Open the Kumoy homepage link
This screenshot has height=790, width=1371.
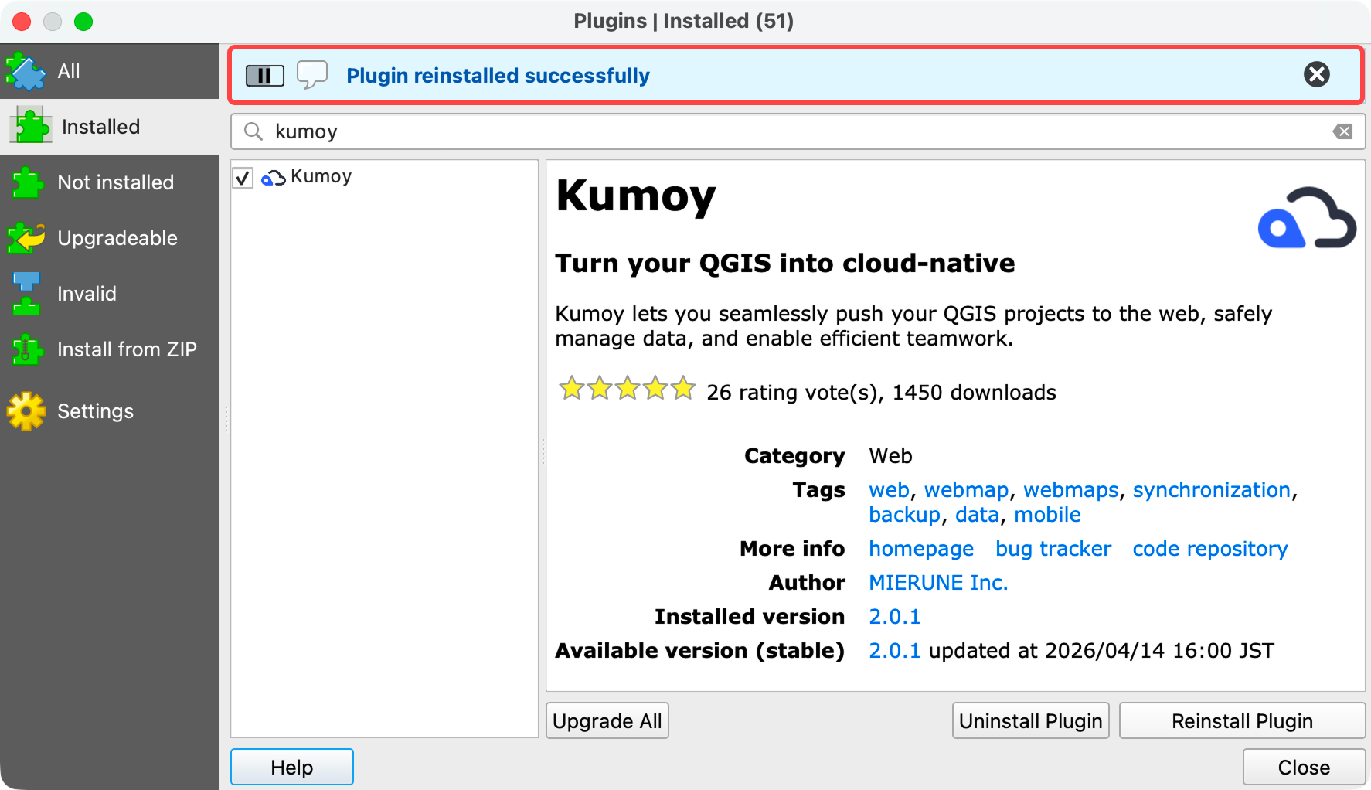pyautogui.click(x=920, y=549)
